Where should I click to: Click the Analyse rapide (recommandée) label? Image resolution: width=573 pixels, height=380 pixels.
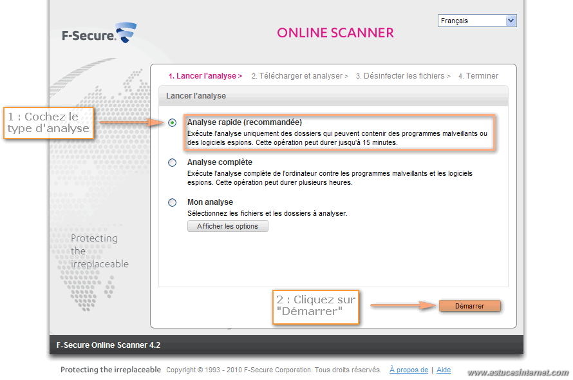245,122
